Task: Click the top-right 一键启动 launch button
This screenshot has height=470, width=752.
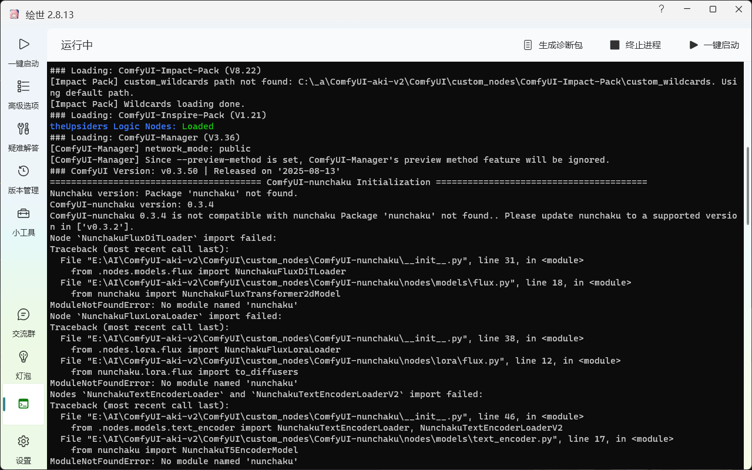Action: click(714, 45)
